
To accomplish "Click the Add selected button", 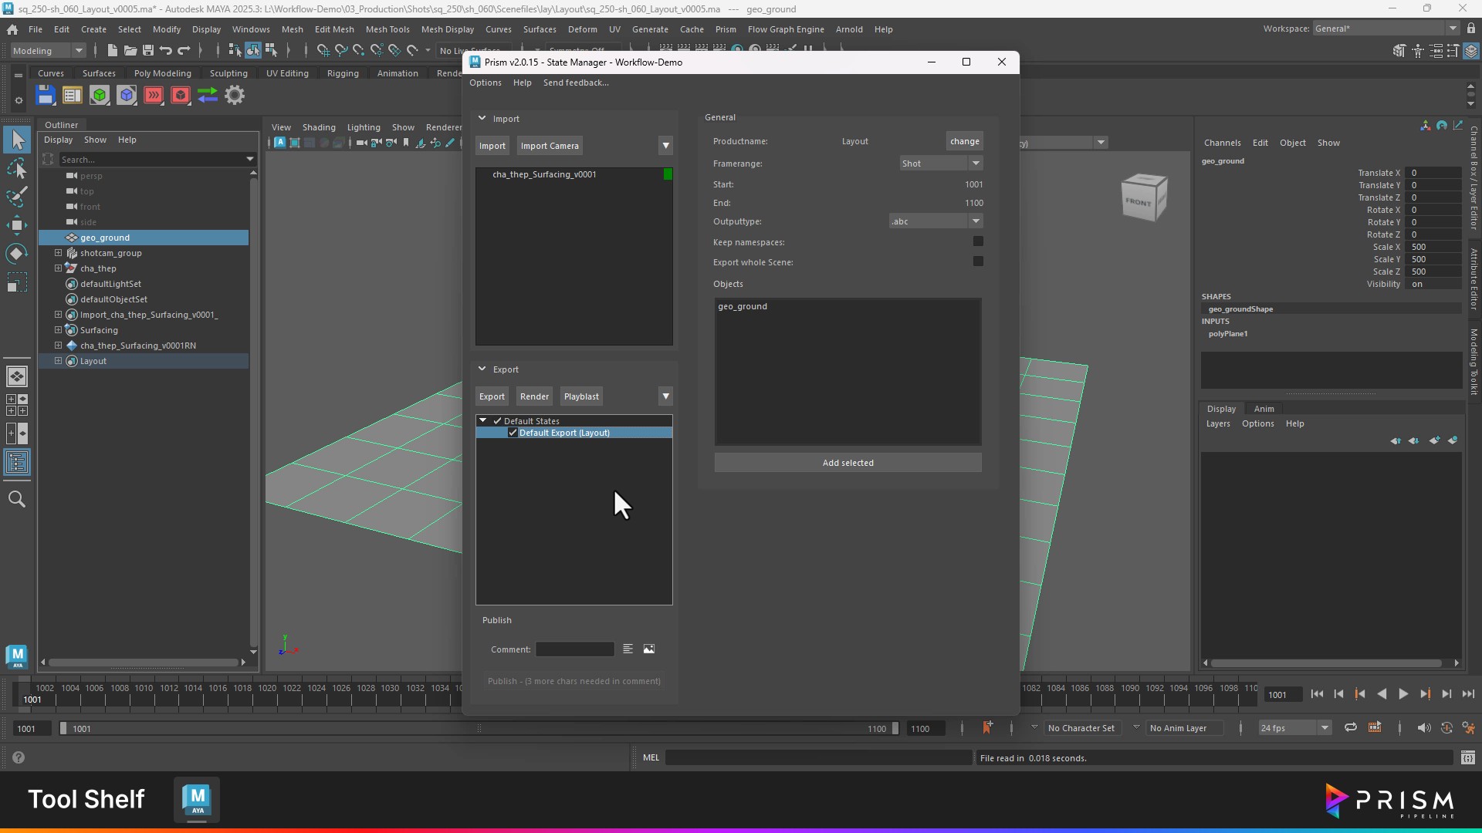I will point(848,463).
